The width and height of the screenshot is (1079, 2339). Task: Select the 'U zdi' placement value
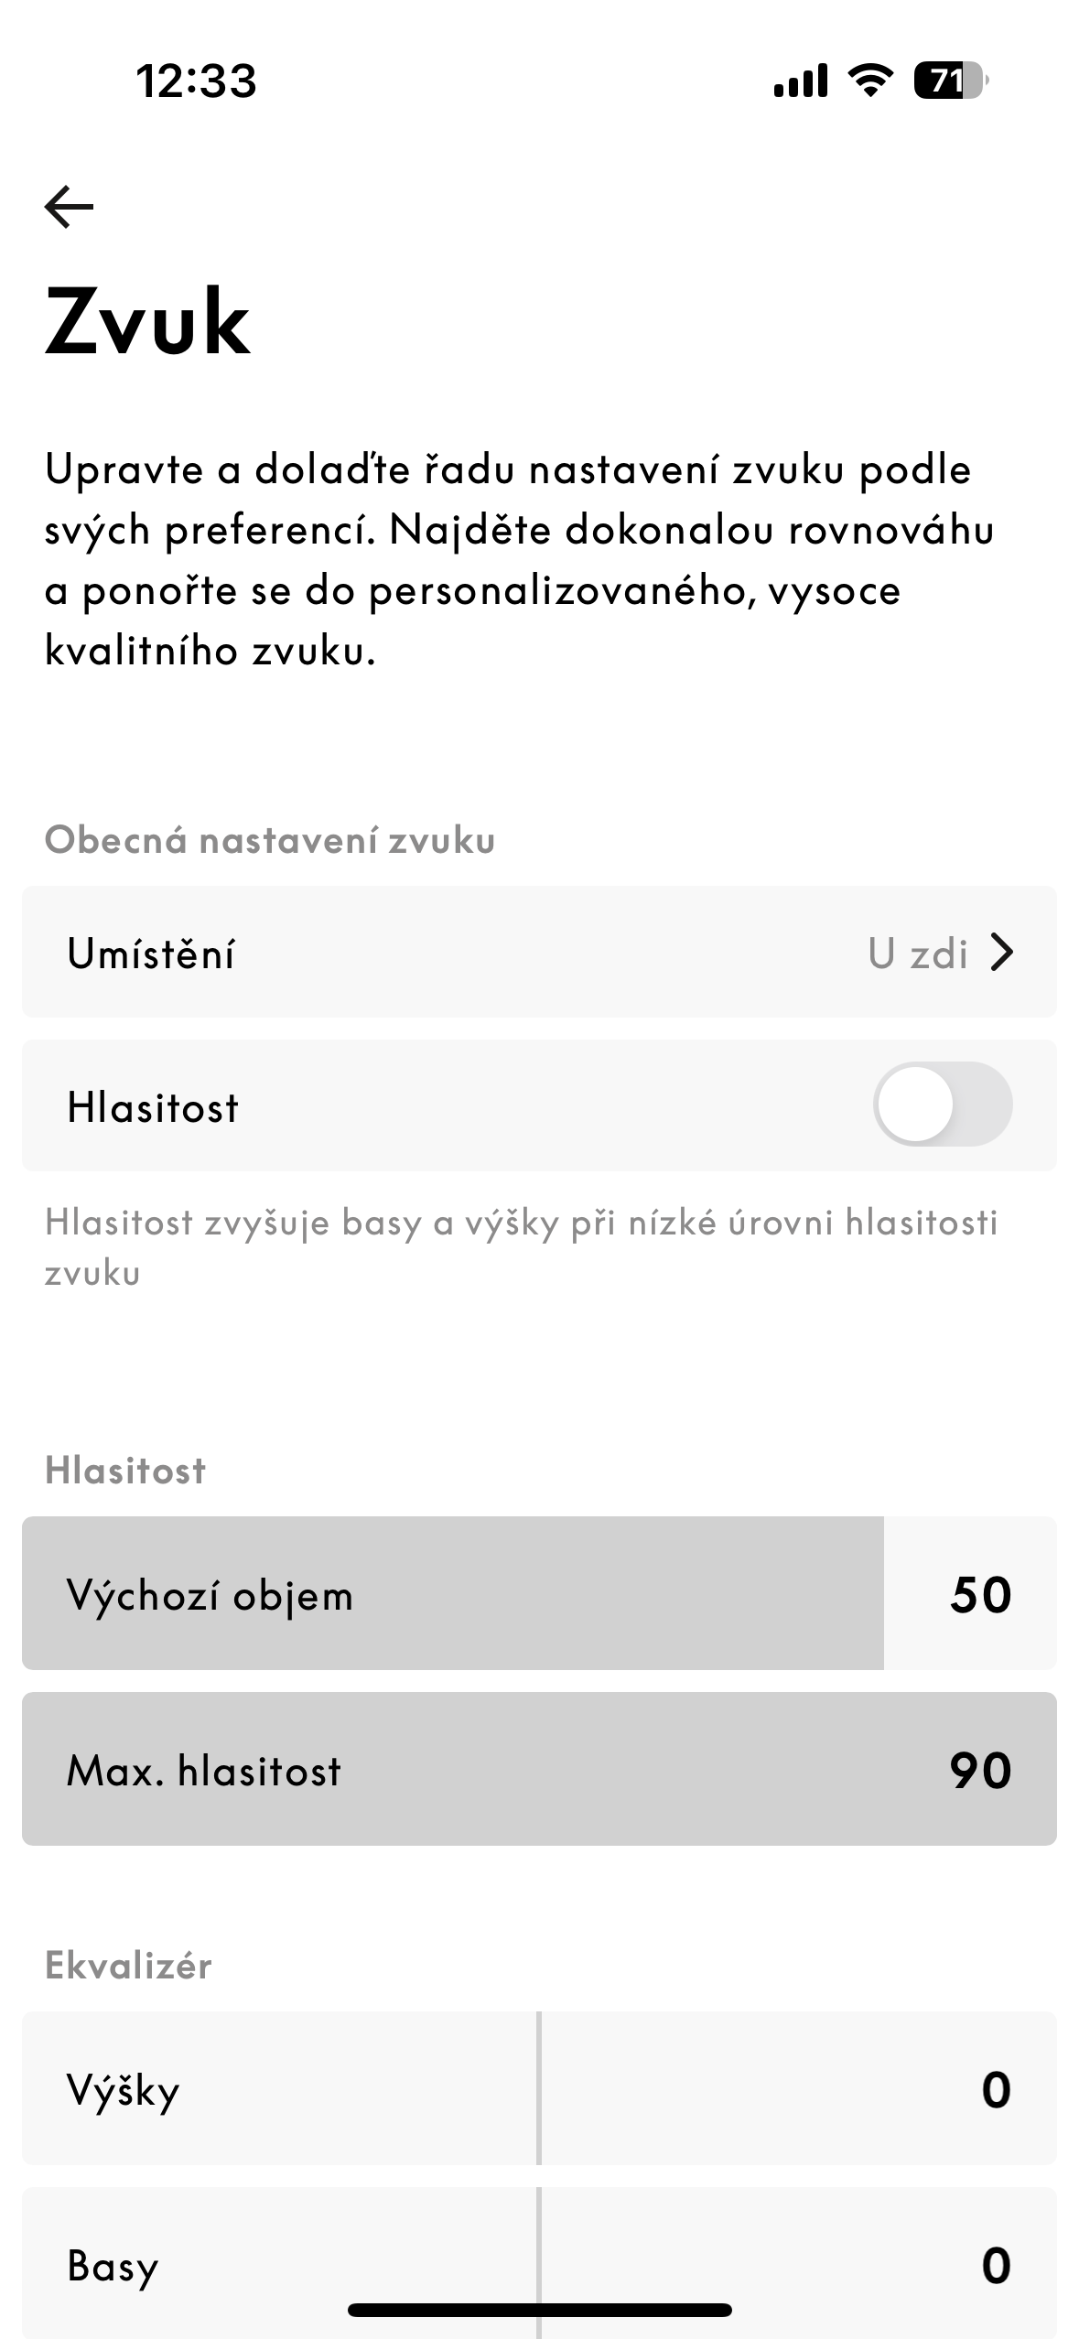[x=917, y=954]
